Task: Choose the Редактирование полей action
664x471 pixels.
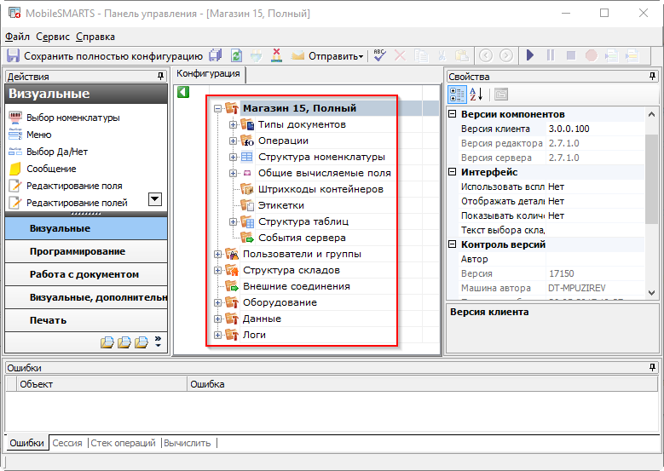Action: click(x=77, y=203)
